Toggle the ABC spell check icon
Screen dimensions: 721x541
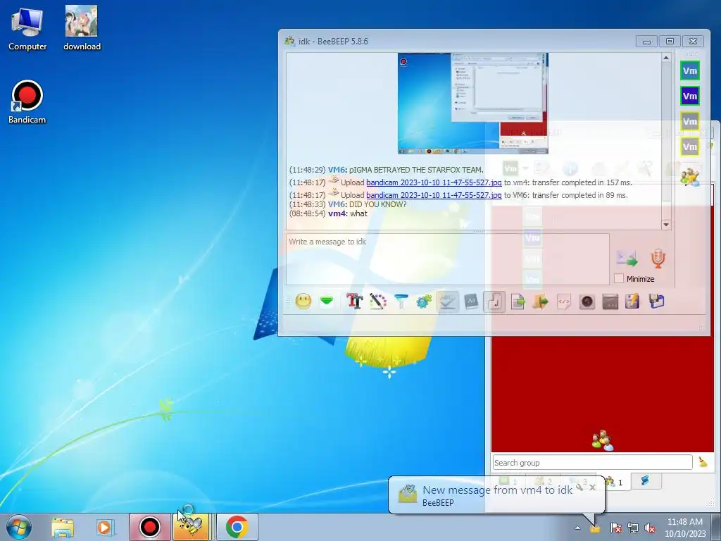click(x=447, y=301)
